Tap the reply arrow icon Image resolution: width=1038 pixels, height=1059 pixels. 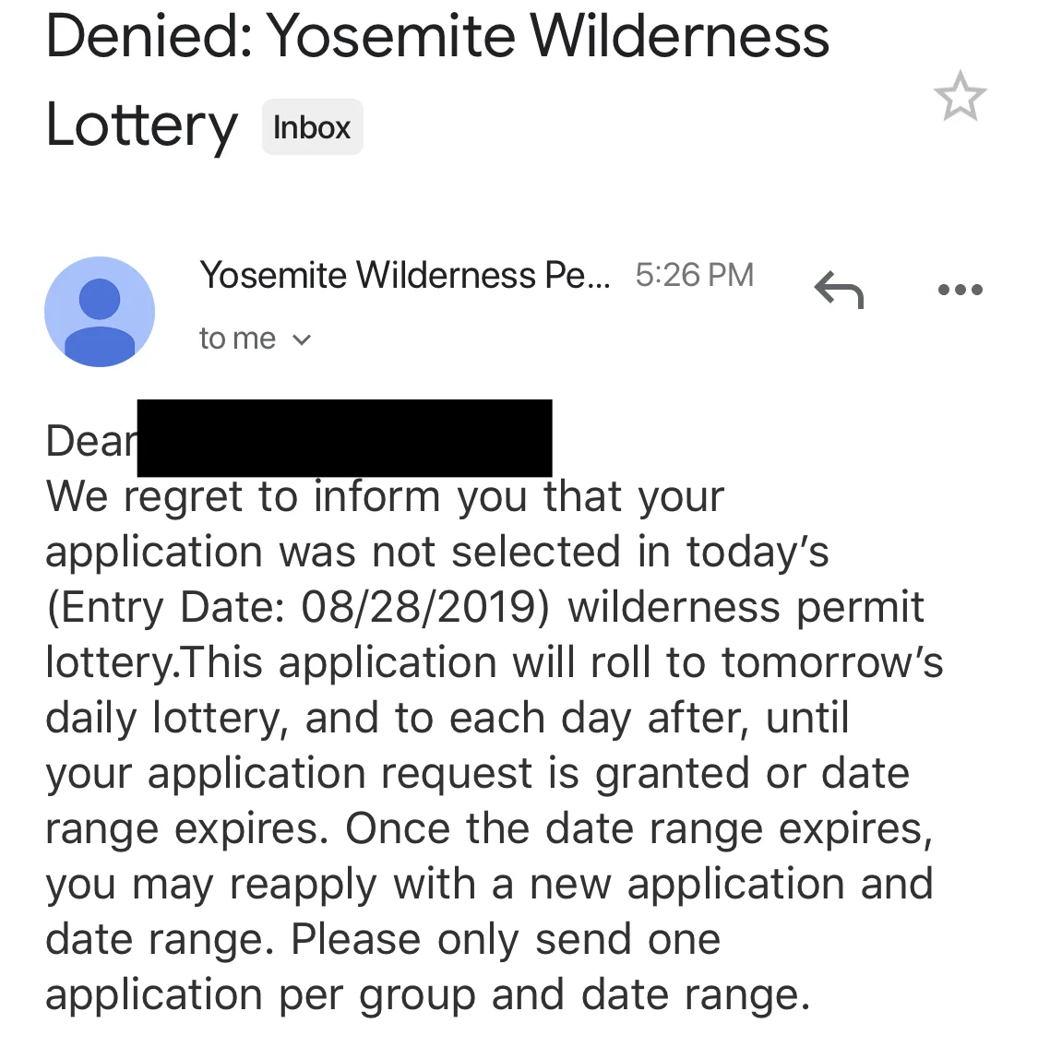(x=839, y=289)
